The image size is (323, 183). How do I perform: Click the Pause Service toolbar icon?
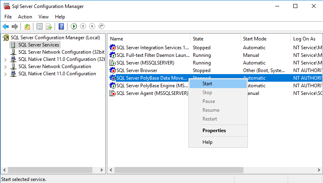pos(83,26)
